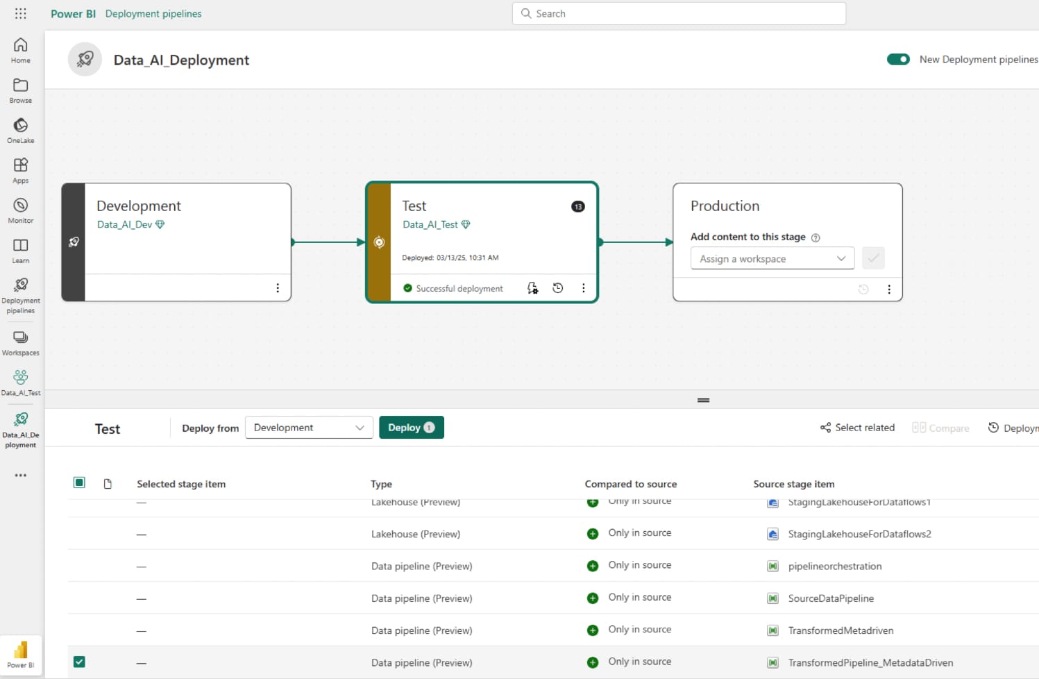Open Production stage more options
Screen dimensions: 1039x679
point(889,290)
